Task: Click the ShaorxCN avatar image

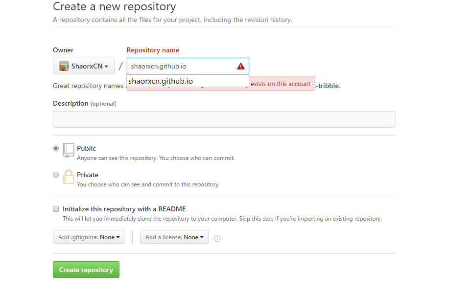Action: (x=64, y=66)
